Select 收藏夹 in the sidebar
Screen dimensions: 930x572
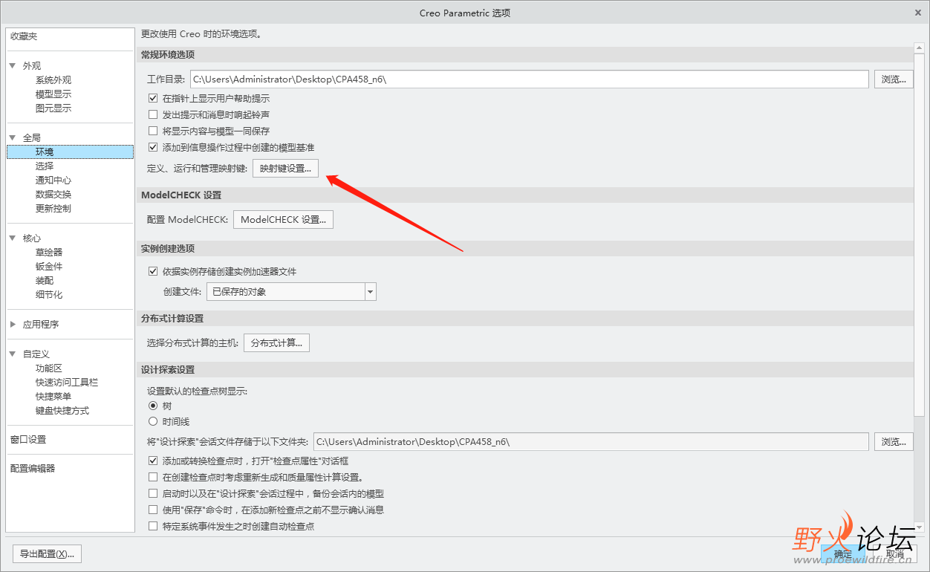24,36
